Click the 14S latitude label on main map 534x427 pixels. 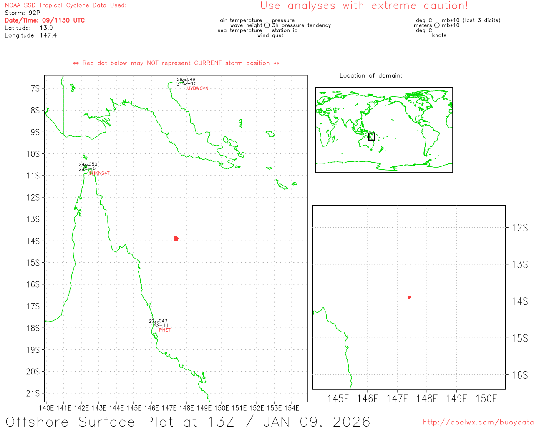33,241
